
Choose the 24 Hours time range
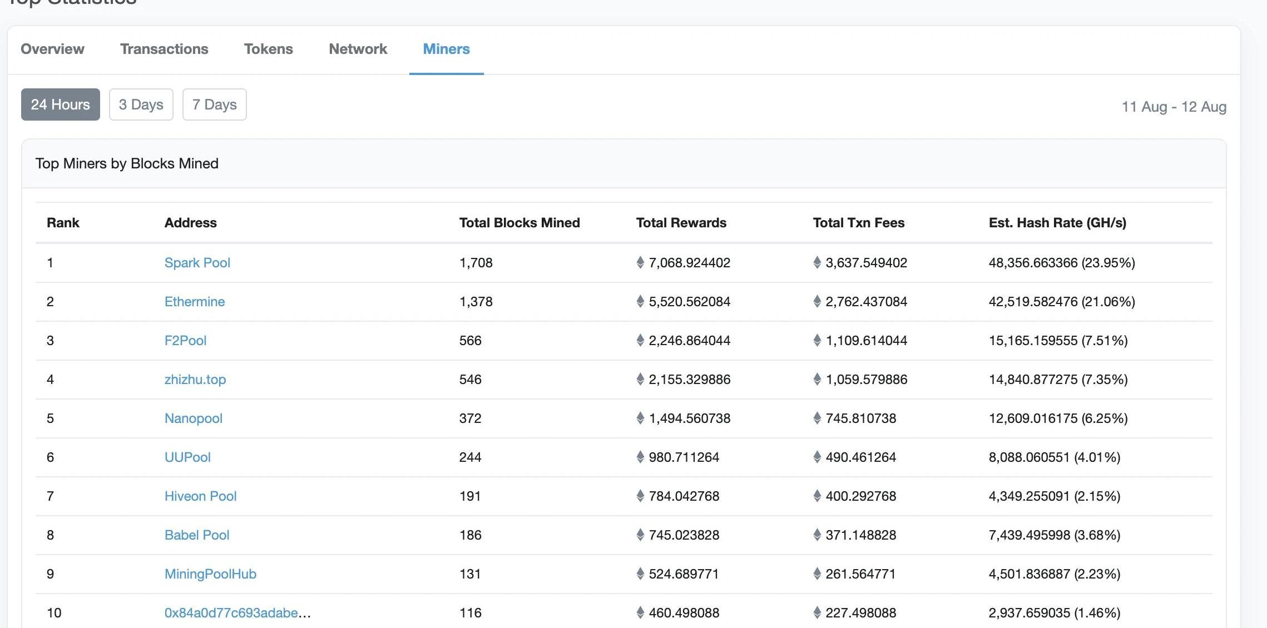click(61, 104)
